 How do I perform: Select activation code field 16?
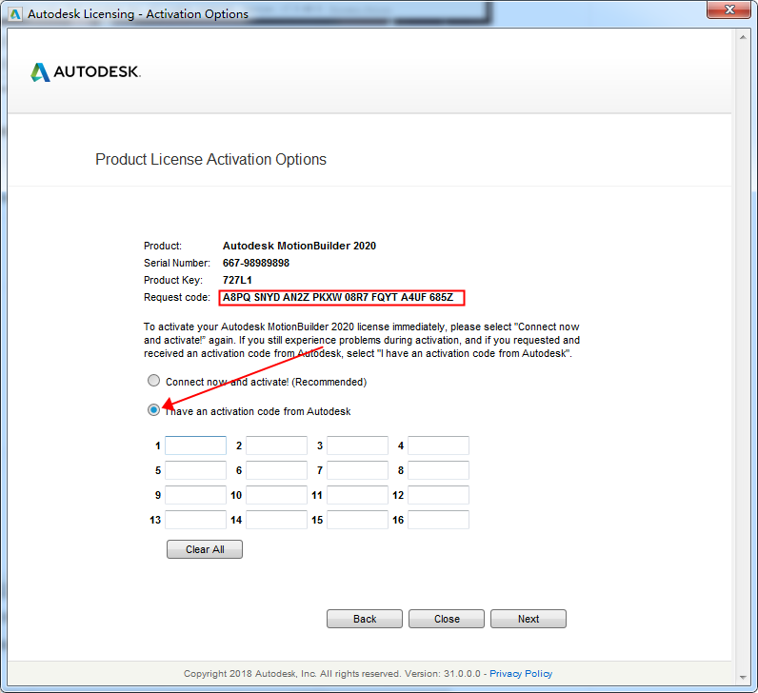[x=438, y=520]
